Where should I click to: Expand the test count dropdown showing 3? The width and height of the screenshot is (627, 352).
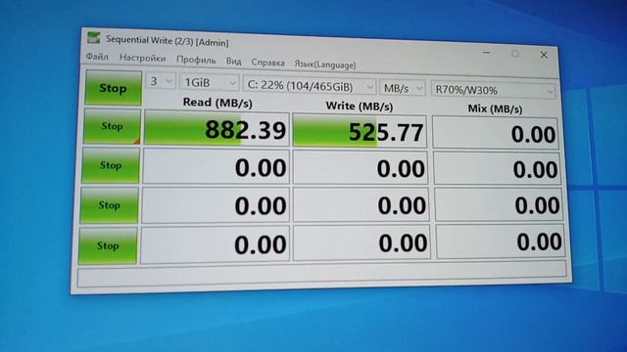pos(161,82)
